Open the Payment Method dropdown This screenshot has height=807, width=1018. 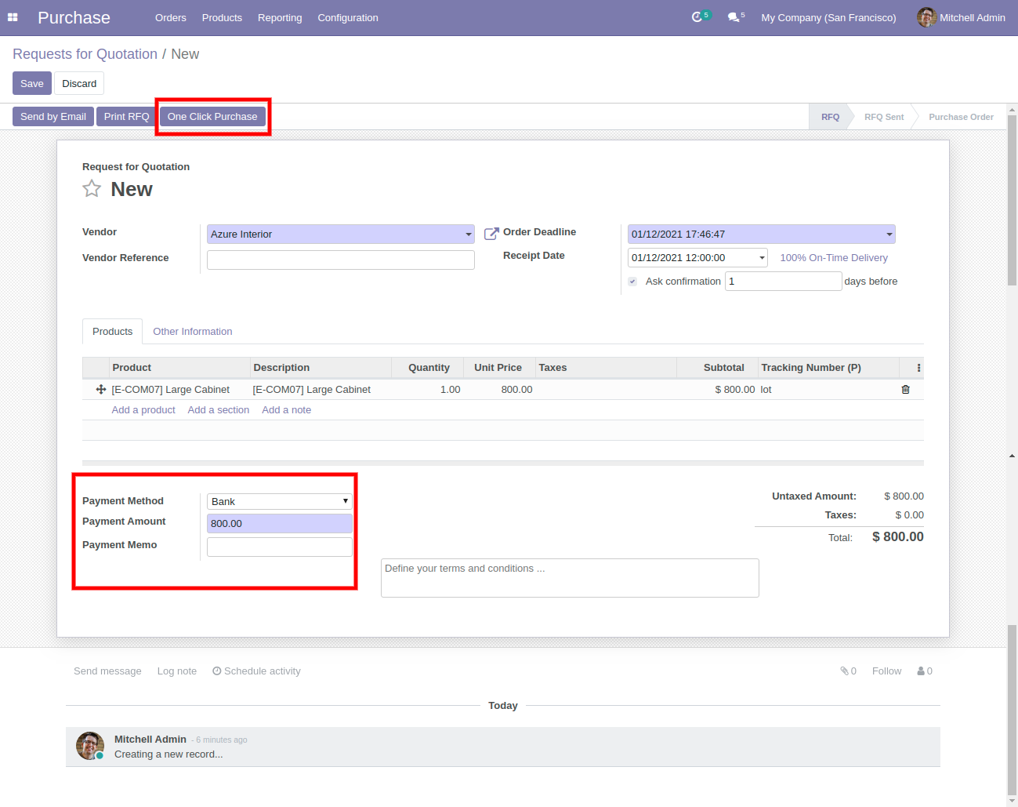pyautogui.click(x=280, y=502)
